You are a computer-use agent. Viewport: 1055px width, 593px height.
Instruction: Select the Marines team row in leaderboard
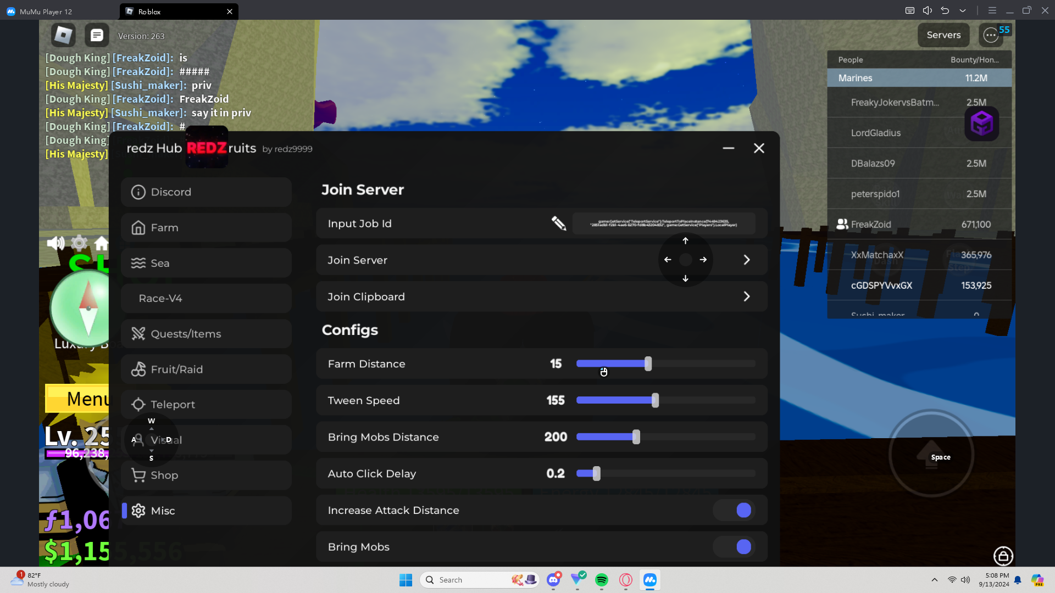919,78
